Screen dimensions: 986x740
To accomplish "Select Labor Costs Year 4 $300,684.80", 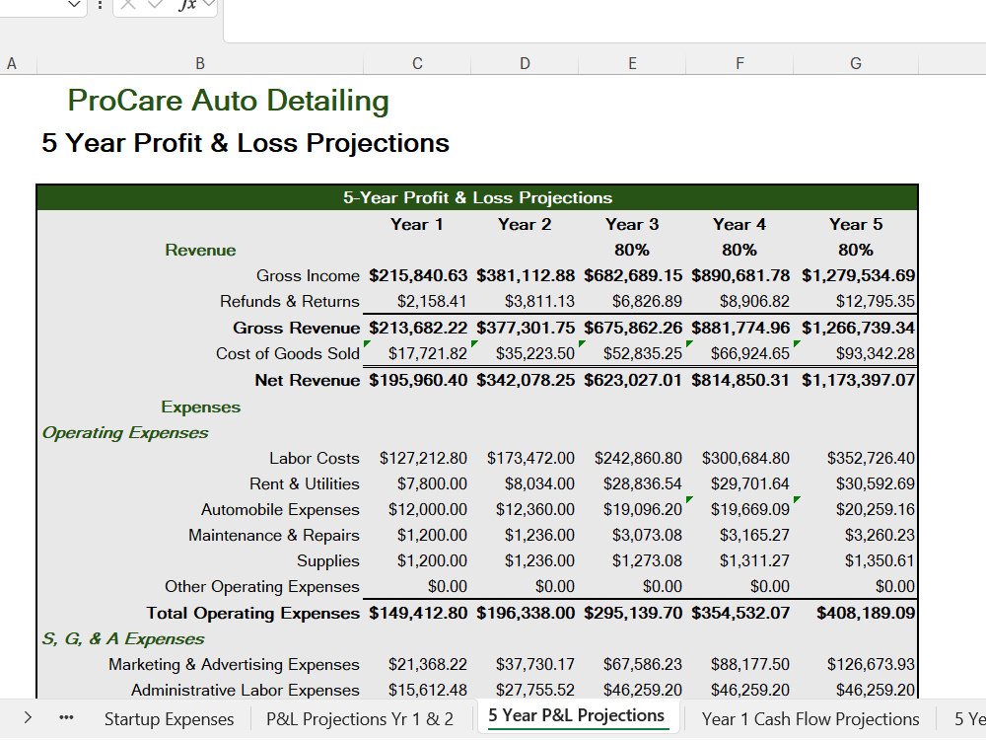I will [x=745, y=458].
